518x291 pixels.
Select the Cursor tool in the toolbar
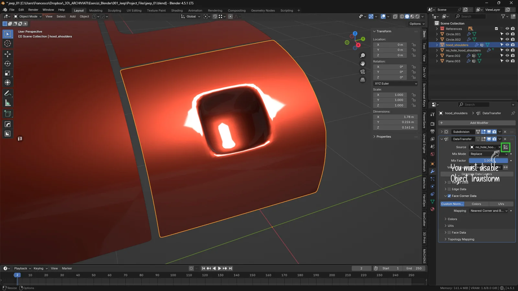pos(7,43)
